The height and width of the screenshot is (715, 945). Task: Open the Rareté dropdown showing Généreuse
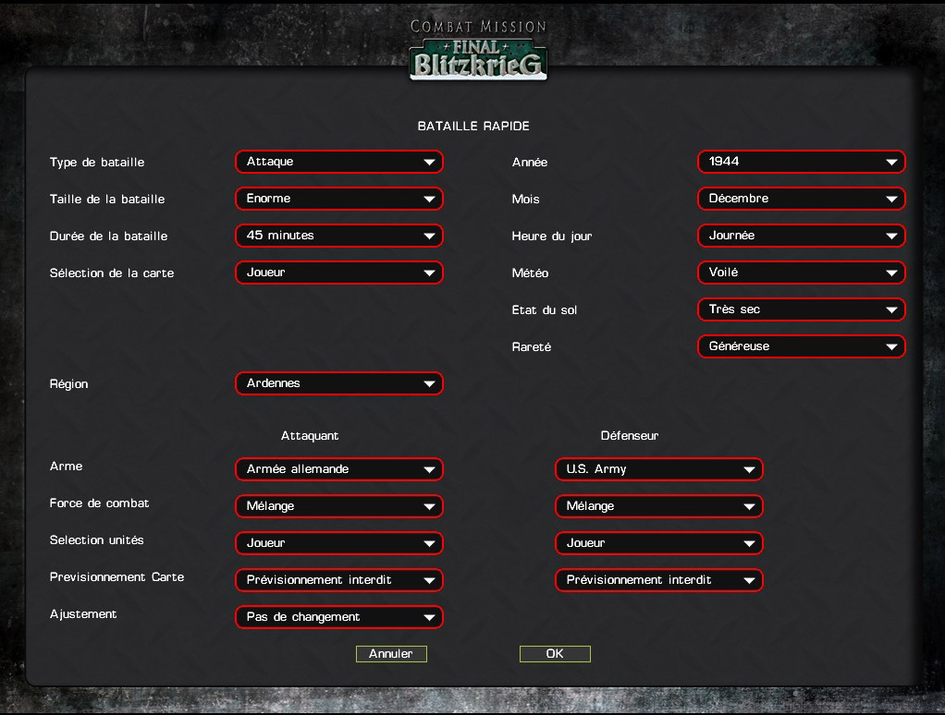coord(802,346)
